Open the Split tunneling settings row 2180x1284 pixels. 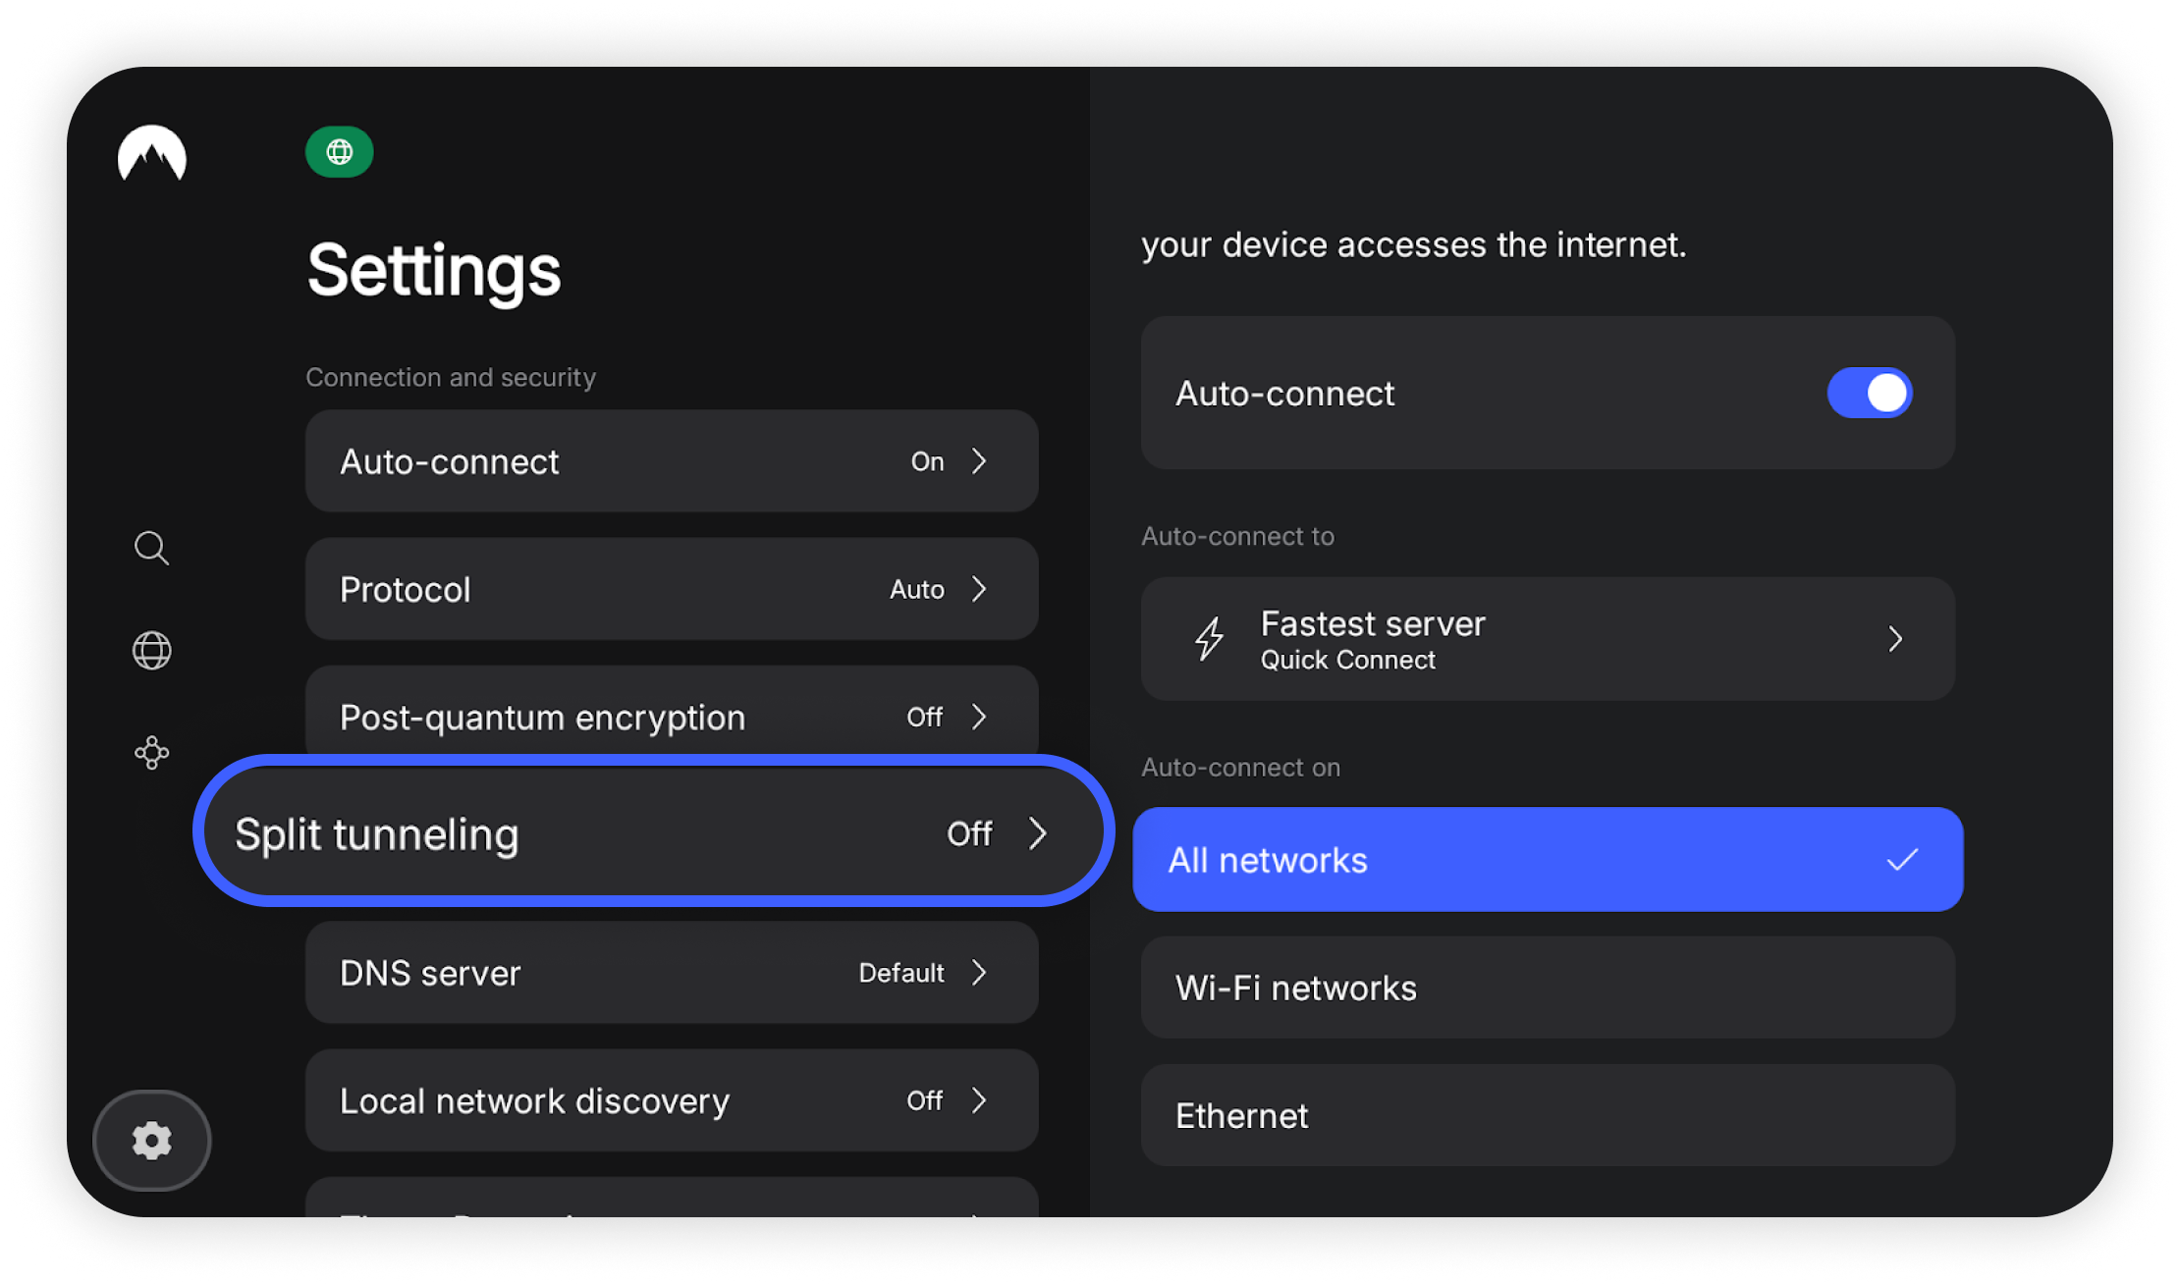pyautogui.click(x=653, y=832)
